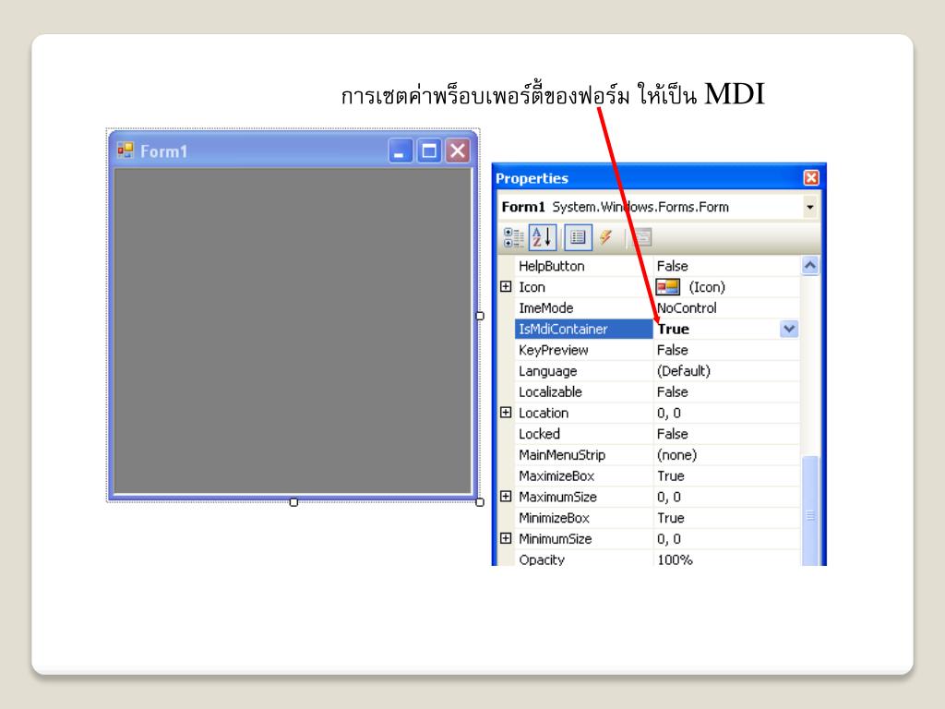Image resolution: width=945 pixels, height=709 pixels.
Task: Click the HelpButton value False
Action: tap(672, 266)
